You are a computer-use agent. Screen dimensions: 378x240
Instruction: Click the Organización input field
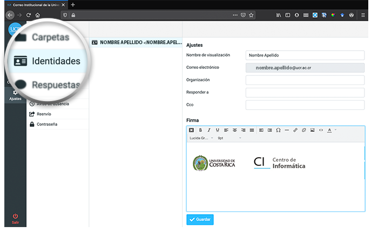(x=305, y=80)
